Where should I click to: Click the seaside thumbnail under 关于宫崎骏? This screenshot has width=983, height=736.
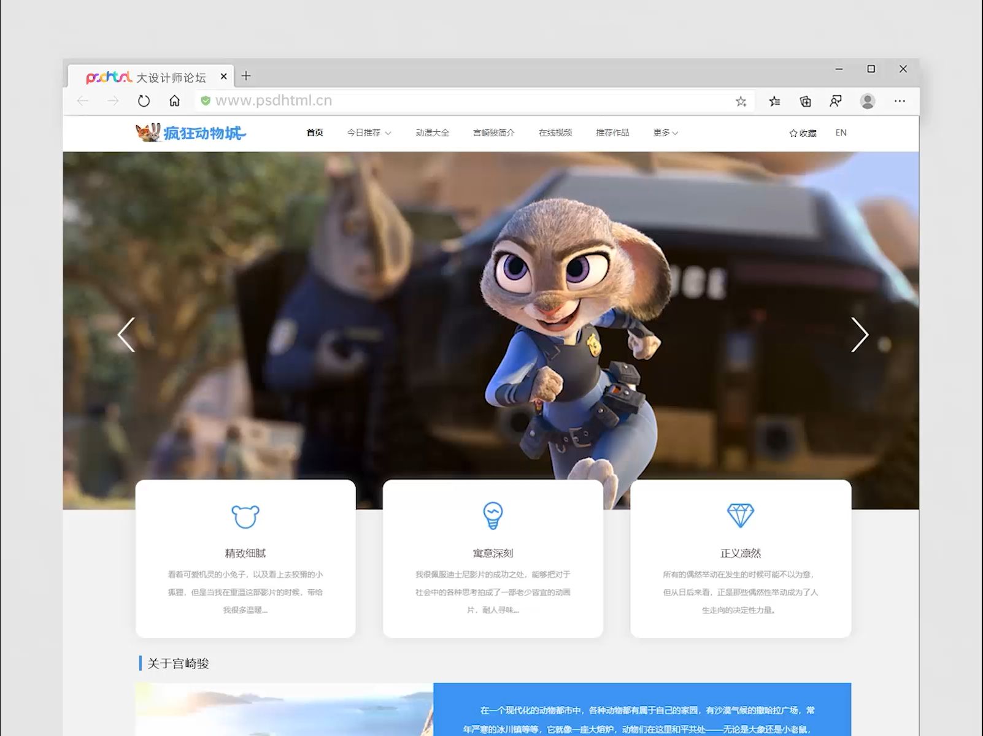tap(284, 709)
